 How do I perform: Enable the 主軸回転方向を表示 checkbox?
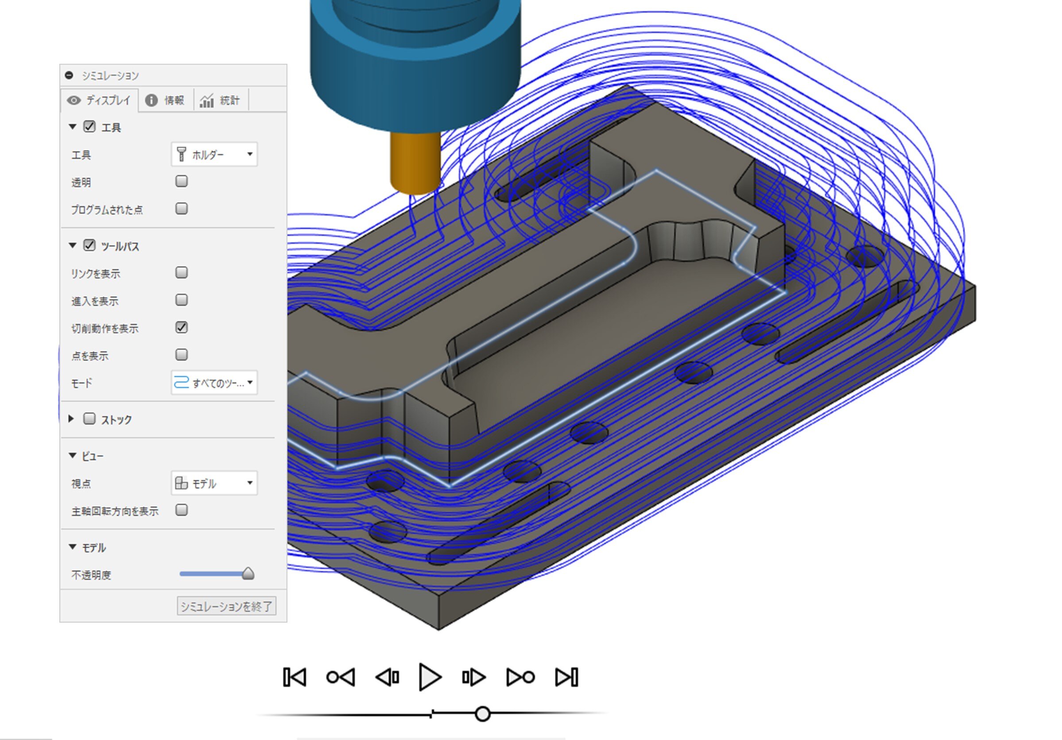point(181,510)
